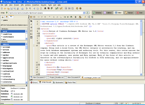This screenshot has width=145, height=105.
Task: Click the second left-panel tab icon
Action: tap(7, 17)
